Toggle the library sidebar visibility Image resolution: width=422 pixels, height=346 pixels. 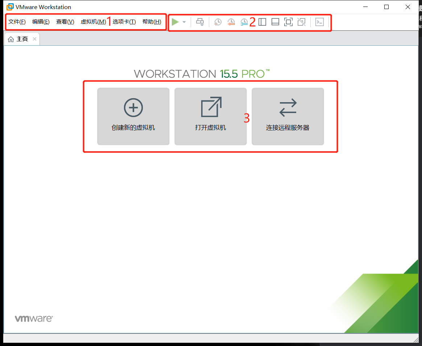tap(262, 22)
